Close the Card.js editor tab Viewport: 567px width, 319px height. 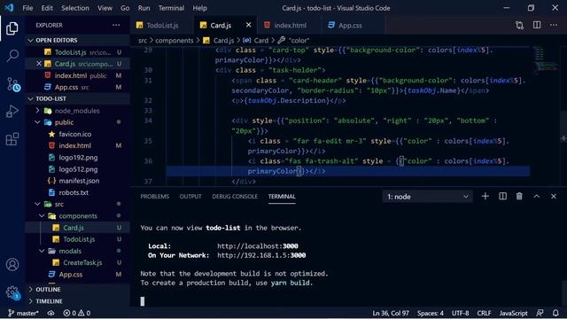tap(248, 25)
